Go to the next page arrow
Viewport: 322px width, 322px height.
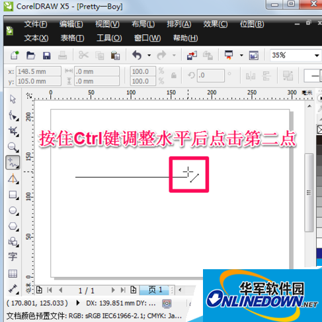(113, 290)
